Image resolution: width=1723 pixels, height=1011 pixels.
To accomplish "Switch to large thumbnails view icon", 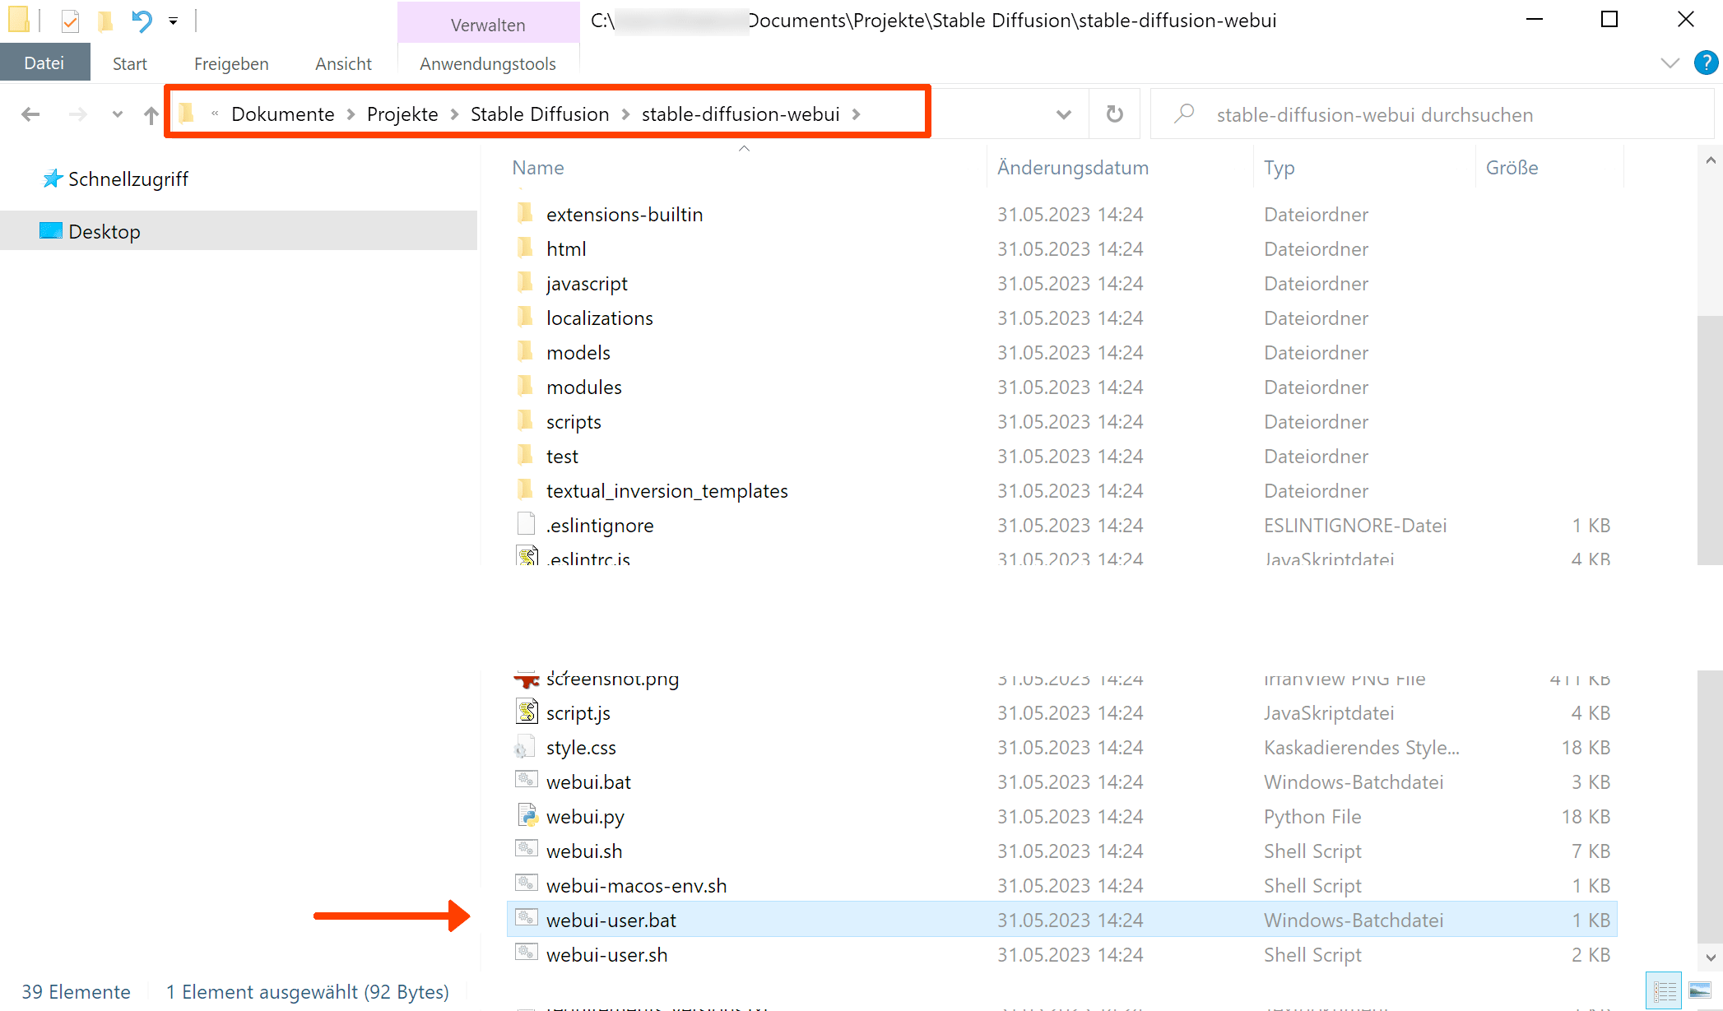I will [x=1700, y=990].
